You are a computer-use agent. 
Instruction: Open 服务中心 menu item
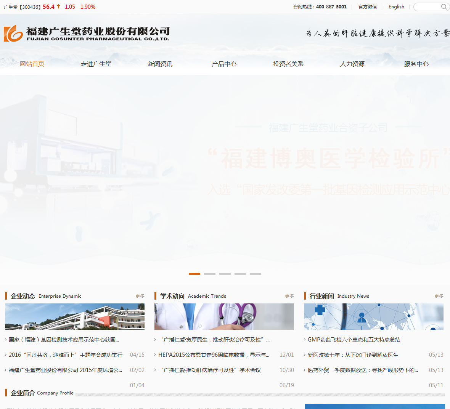click(x=416, y=64)
